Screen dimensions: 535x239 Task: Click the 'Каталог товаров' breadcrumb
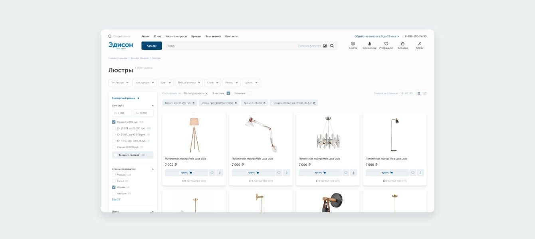click(x=140, y=58)
